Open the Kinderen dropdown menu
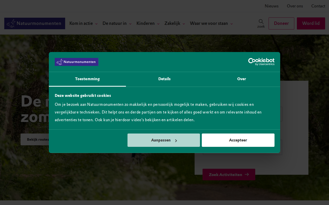The image size is (329, 205). pos(148,23)
